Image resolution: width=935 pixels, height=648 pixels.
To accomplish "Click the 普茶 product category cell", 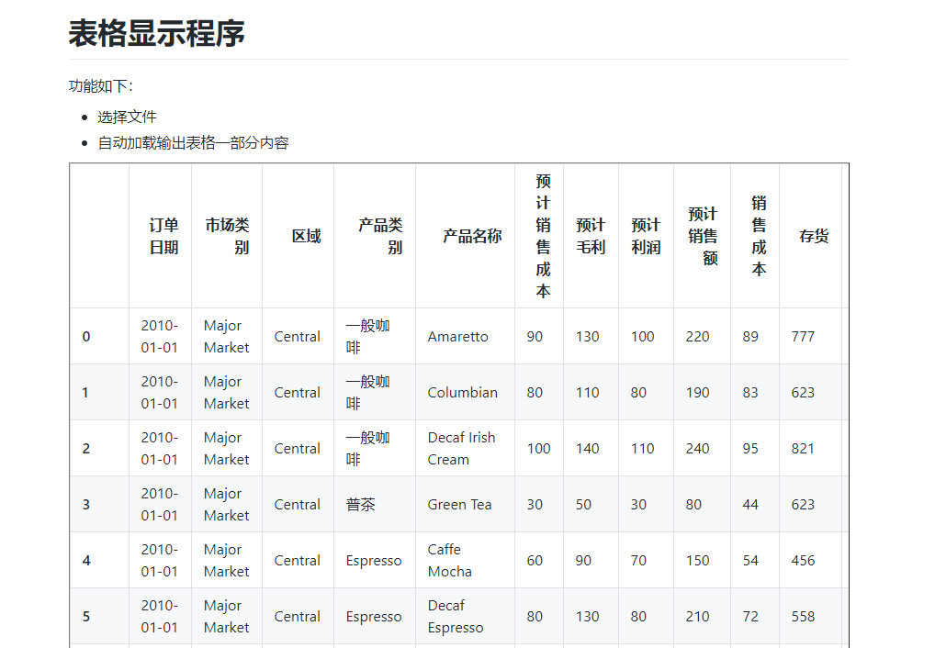I will [x=360, y=505].
